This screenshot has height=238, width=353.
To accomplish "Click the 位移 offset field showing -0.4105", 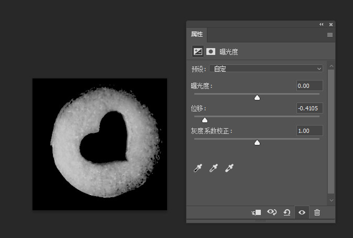I will [x=310, y=108].
